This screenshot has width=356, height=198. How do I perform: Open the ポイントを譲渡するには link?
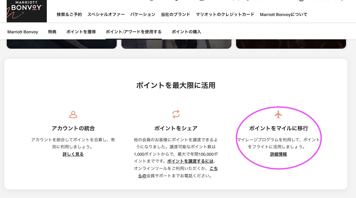pos(190,161)
